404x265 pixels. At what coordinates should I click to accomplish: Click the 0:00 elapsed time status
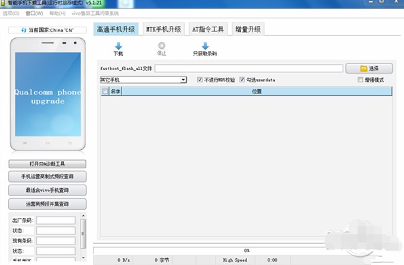[x=272, y=260]
